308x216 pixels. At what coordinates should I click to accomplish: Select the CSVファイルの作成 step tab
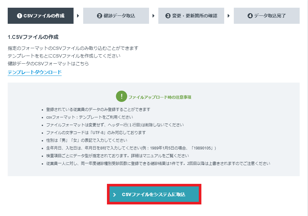pyautogui.click(x=40, y=15)
